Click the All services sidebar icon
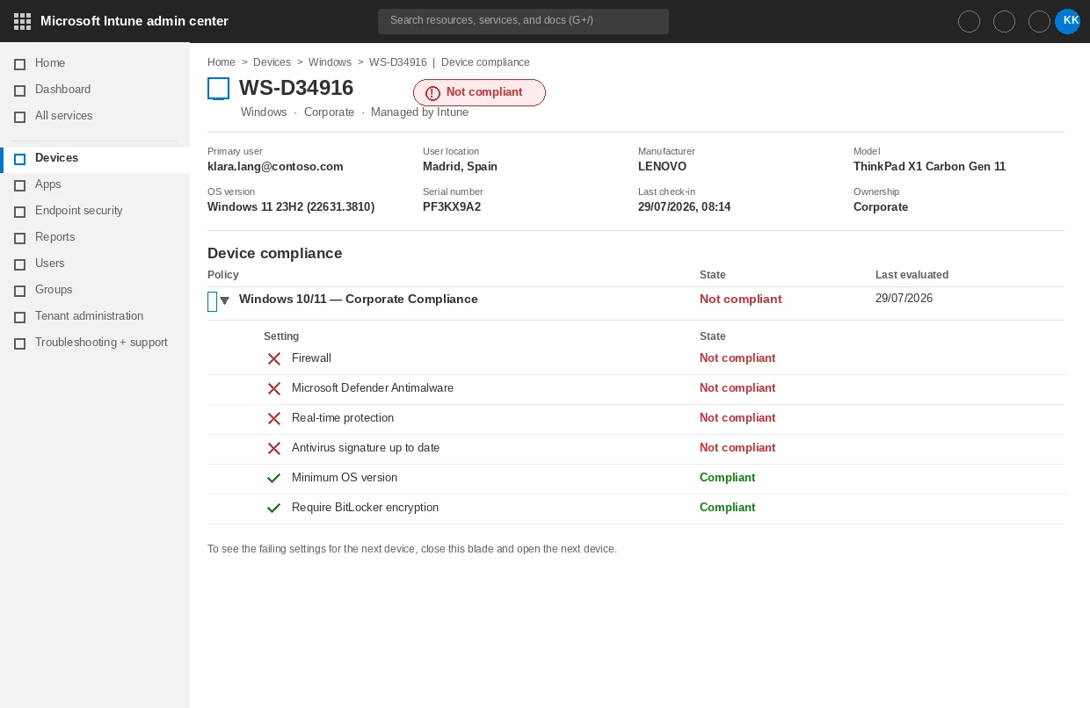 [x=19, y=117]
